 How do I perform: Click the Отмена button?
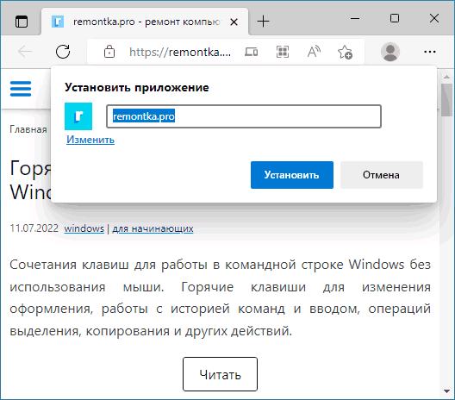click(x=381, y=175)
